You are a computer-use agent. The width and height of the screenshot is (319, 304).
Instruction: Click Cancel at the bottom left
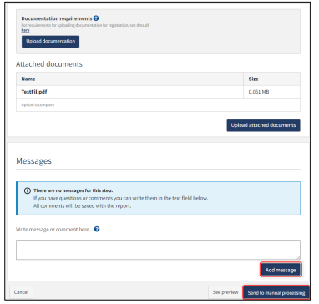click(x=22, y=292)
